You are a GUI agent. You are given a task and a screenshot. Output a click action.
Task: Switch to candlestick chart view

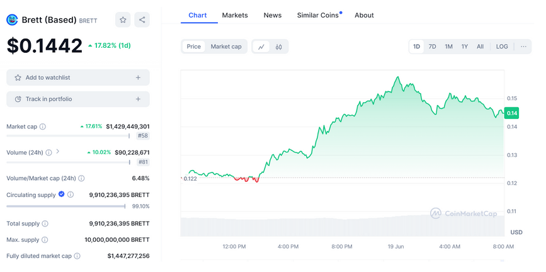pyautogui.click(x=278, y=47)
